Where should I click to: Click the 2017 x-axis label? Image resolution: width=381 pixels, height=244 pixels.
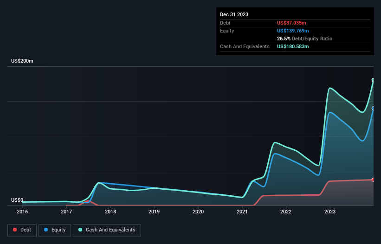click(66, 212)
